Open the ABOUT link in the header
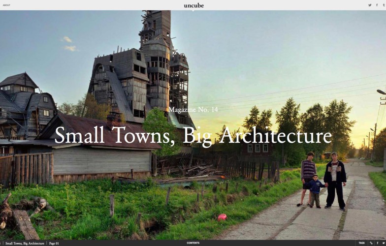Viewport: 386px width, 246px height. pos(6,5)
